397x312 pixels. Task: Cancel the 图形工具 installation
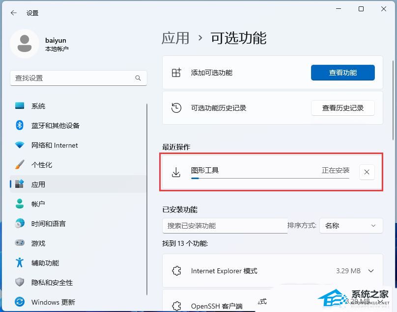tap(367, 172)
